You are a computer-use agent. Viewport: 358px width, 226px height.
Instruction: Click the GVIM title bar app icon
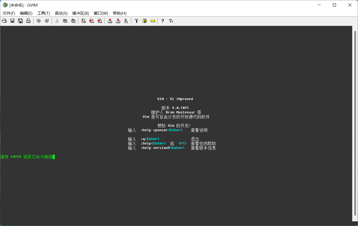click(5, 5)
